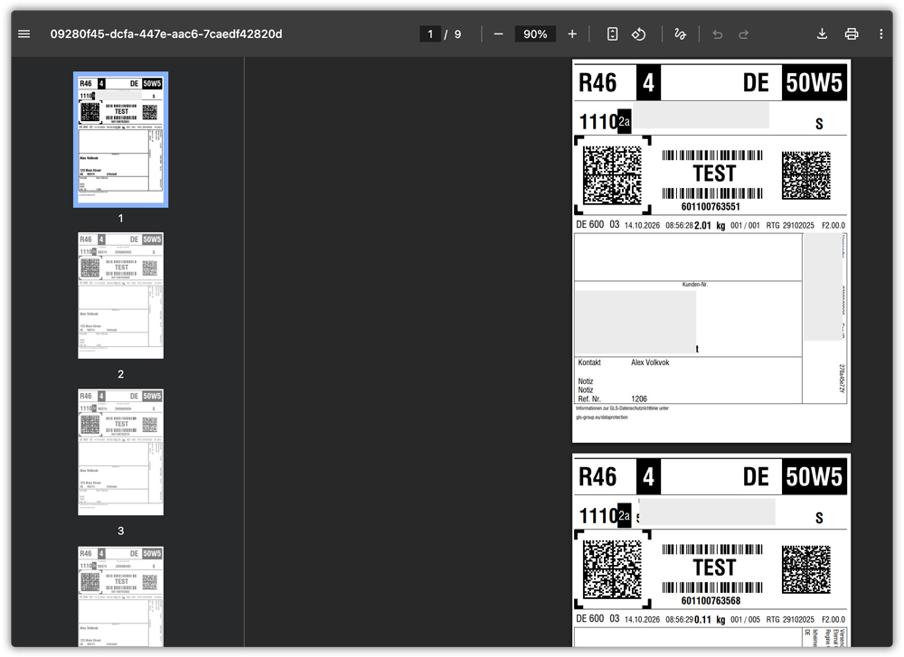Select the draw annotation tool
Viewport: 904px width, 657px height.
point(681,34)
